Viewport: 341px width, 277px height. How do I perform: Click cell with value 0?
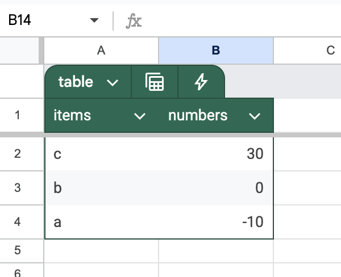(216, 188)
